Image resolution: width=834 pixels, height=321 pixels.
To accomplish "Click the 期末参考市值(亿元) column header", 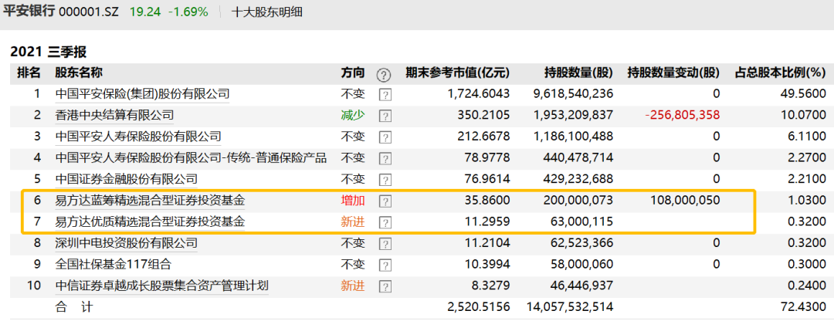I will 457,73.
